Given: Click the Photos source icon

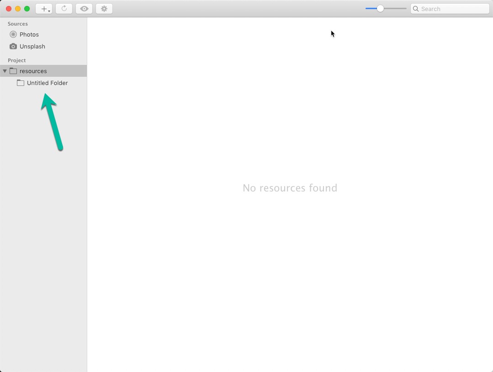Looking at the screenshot, I should tap(13, 34).
